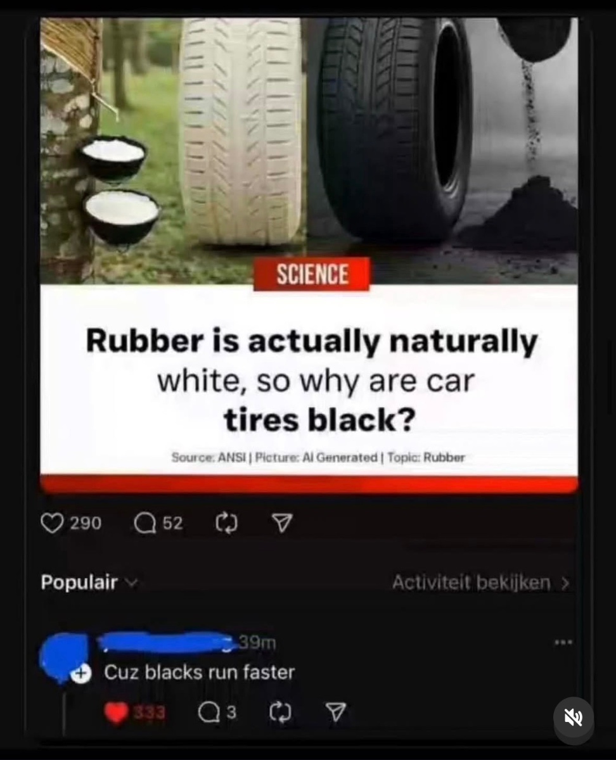Share the post via paper plane icon

point(282,523)
